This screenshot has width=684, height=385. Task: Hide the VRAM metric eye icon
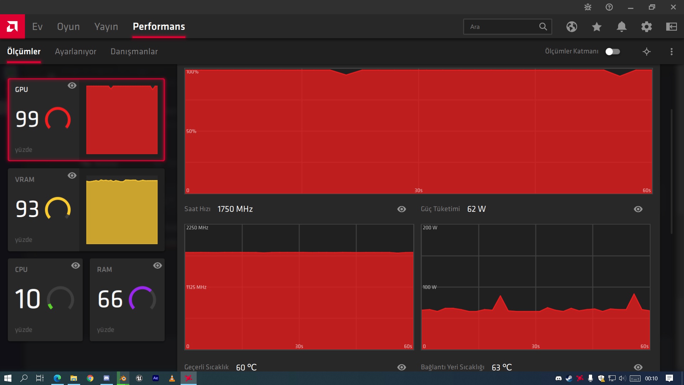[72, 176]
